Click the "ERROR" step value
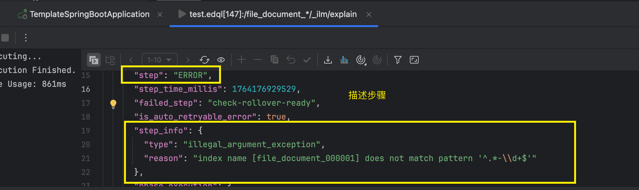This screenshot has height=190, width=639. pyautogui.click(x=190, y=75)
